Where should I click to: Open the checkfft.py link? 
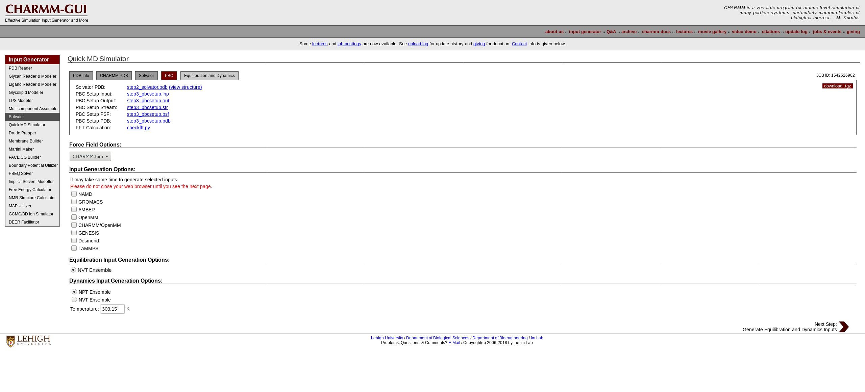pyautogui.click(x=139, y=128)
